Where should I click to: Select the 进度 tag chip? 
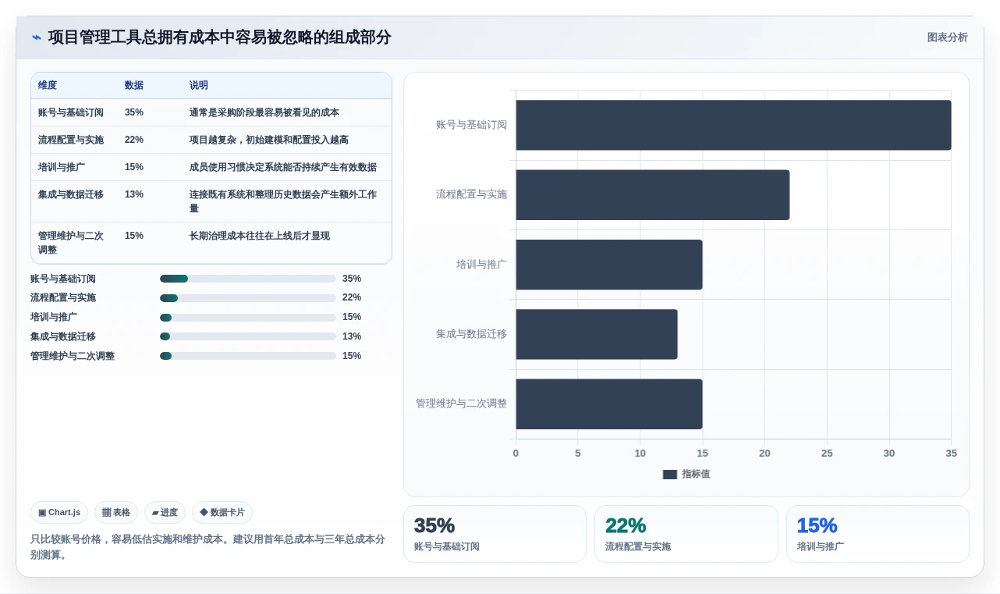(165, 513)
